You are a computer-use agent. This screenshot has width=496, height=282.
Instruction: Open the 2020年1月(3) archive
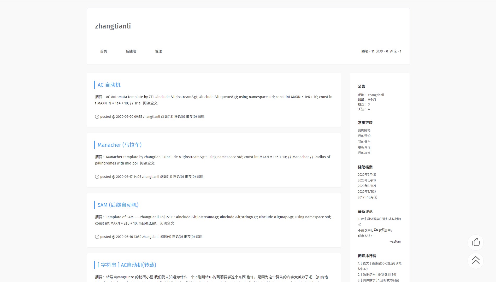[367, 192]
